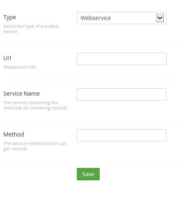The width and height of the screenshot is (181, 197).
Task: Click the 'Save' text on green button
Action: [x=88, y=174]
